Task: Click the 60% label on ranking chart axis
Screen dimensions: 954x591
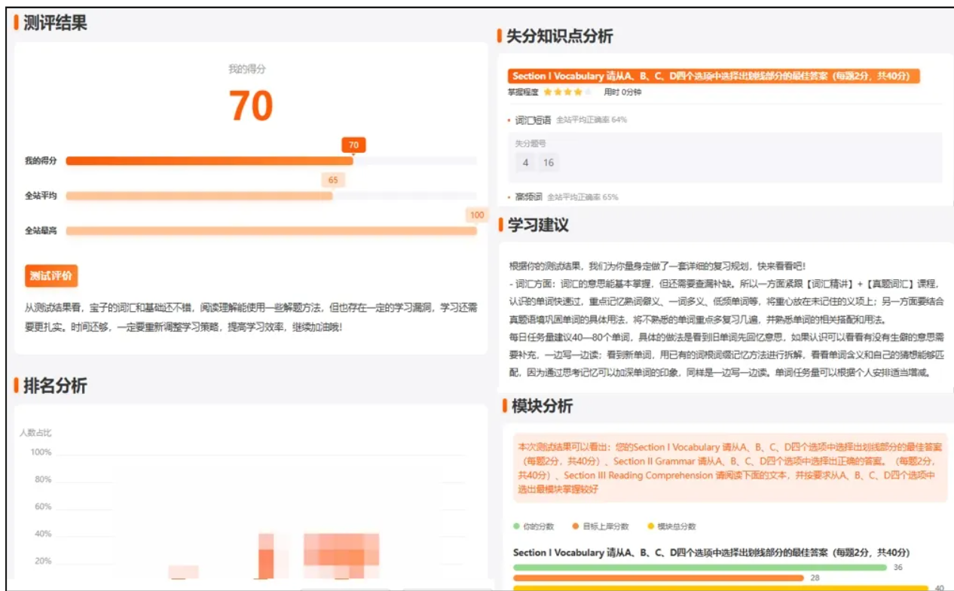Action: (43, 507)
